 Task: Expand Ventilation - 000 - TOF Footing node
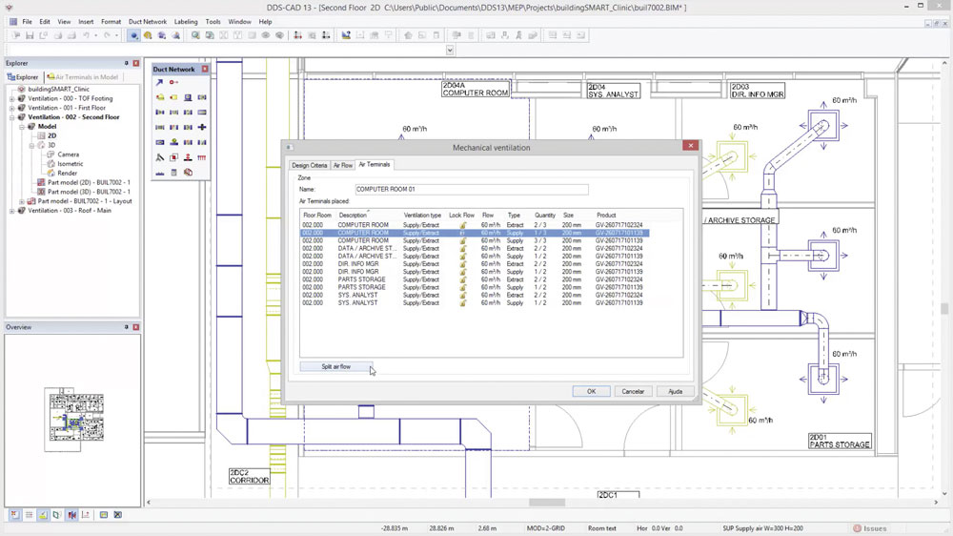point(12,98)
